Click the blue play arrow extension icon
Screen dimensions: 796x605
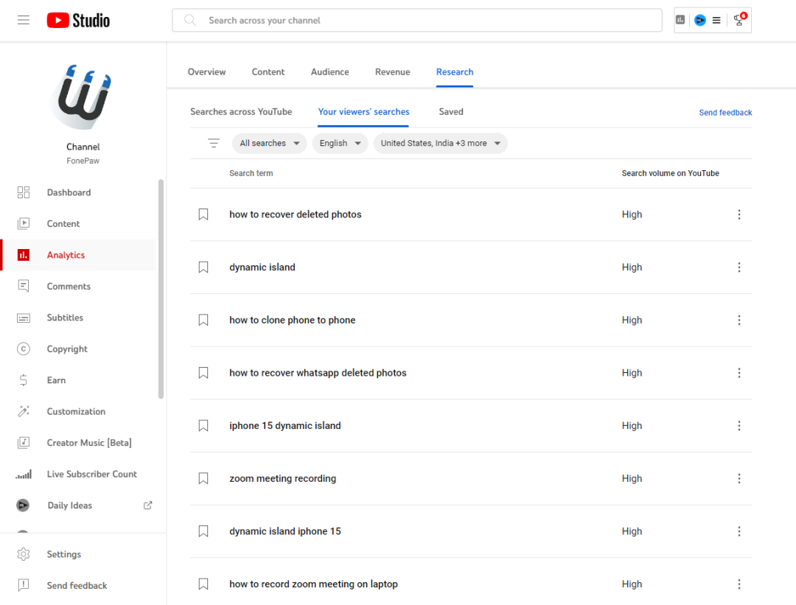pyautogui.click(x=699, y=21)
